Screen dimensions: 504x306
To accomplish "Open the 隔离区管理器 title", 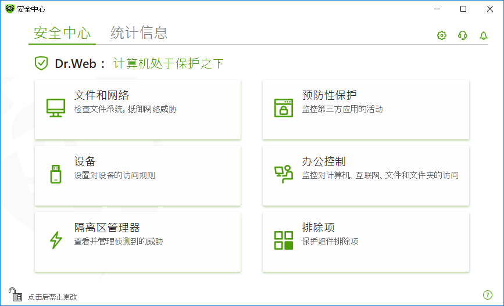I will point(107,228).
